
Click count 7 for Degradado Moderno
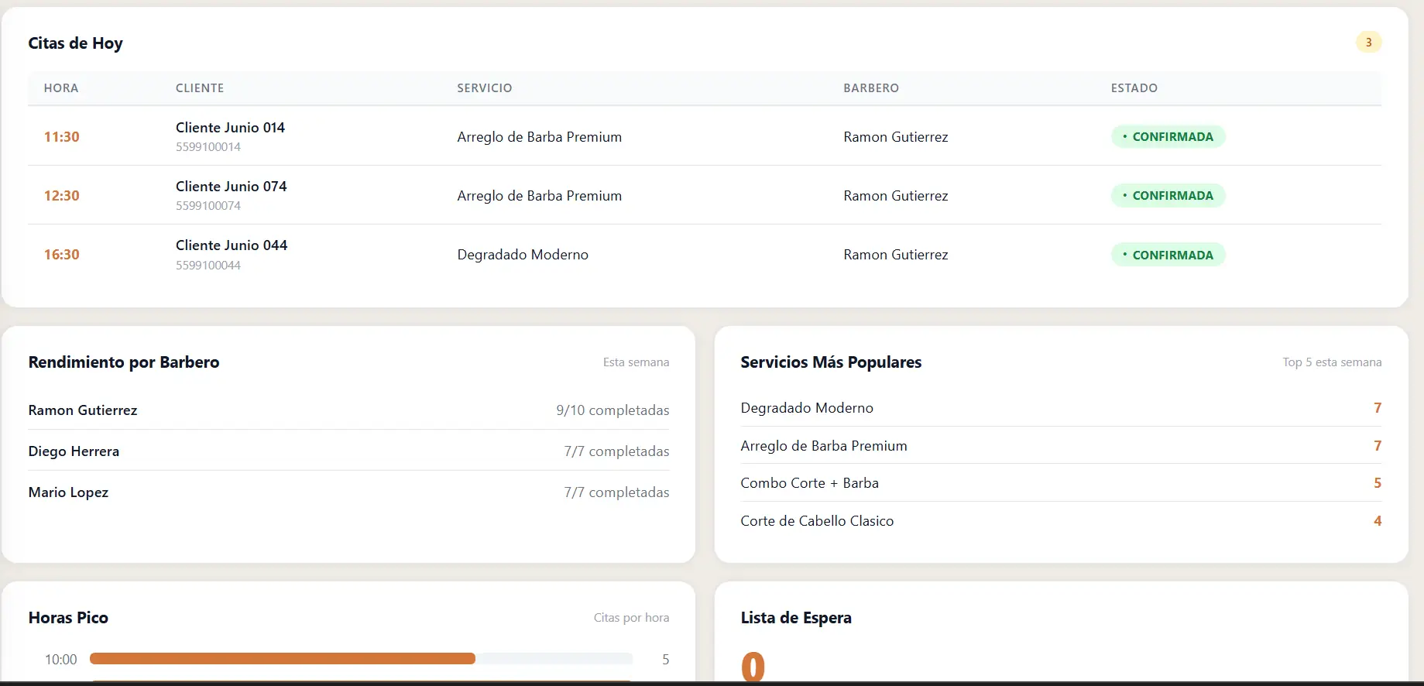pos(1378,408)
